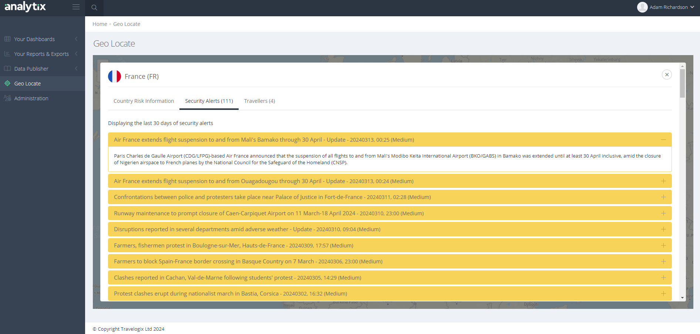The width and height of the screenshot is (700, 334).
Task: Close the France country panel
Action: 667,75
